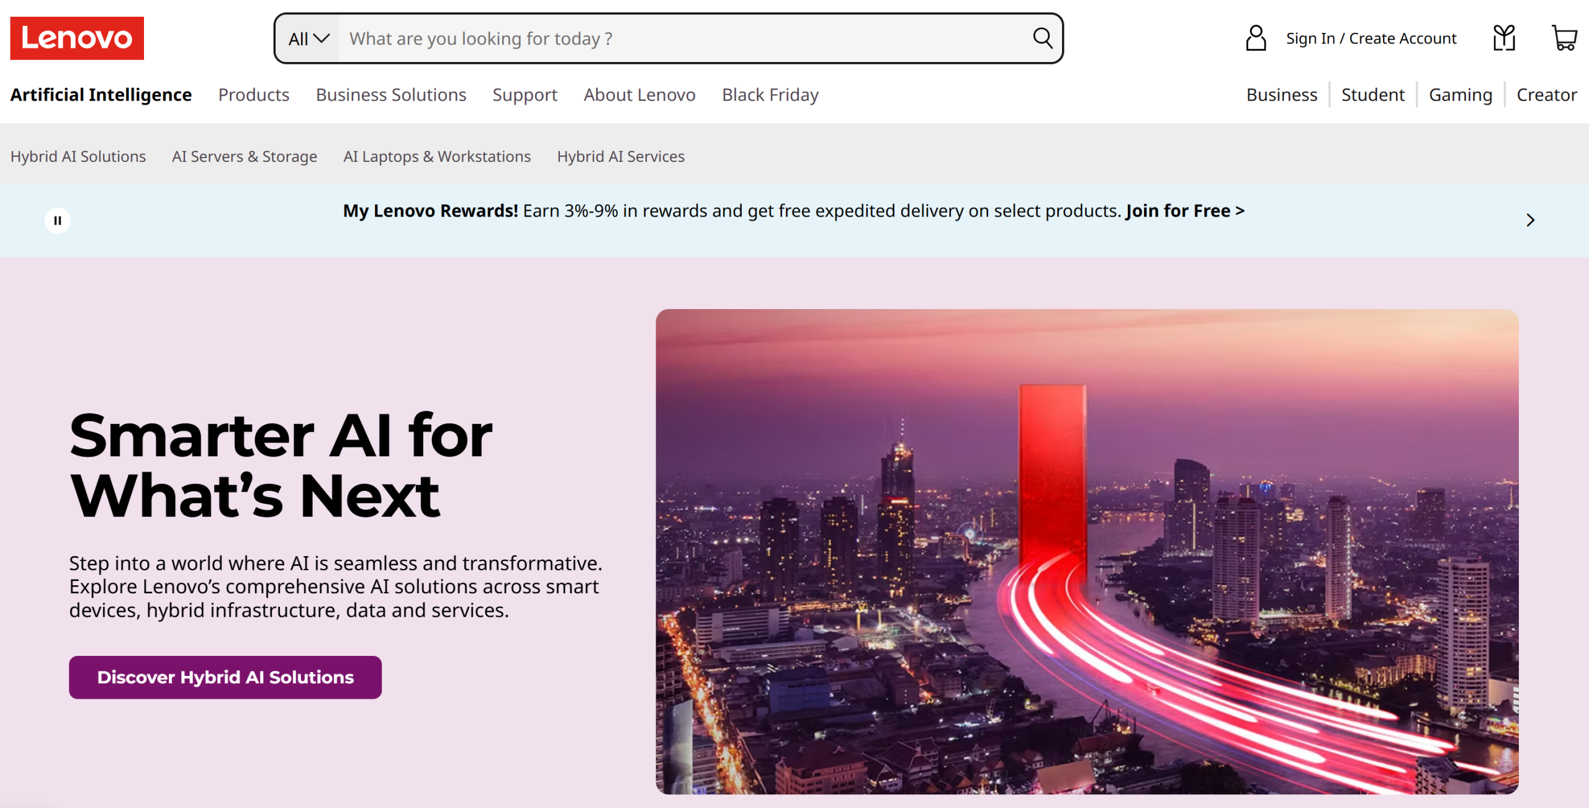Open the Business Solutions menu
The height and width of the screenshot is (808, 1589).
click(391, 95)
